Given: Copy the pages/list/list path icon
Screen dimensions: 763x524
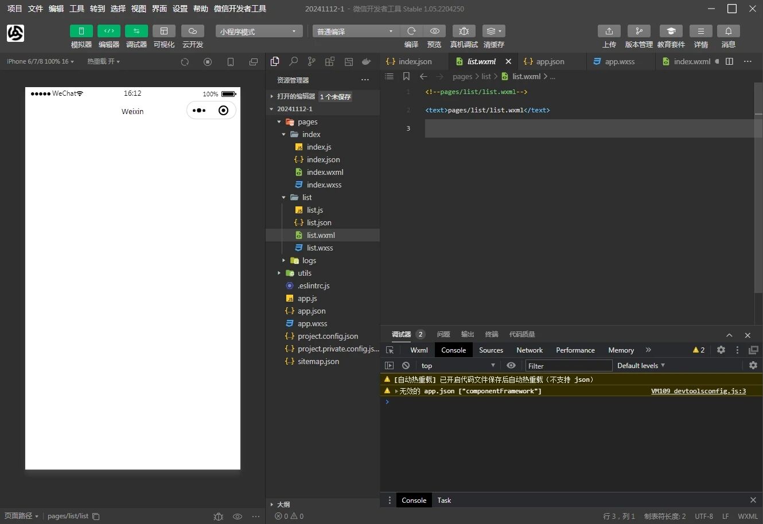Looking at the screenshot, I should pos(96,517).
